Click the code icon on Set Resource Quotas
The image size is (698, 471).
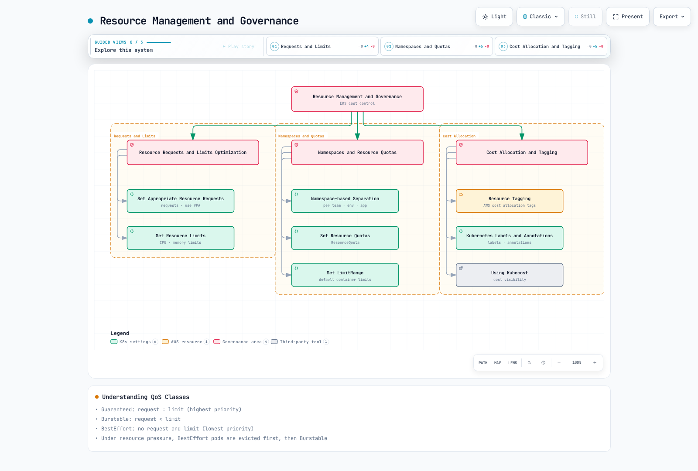click(x=296, y=231)
